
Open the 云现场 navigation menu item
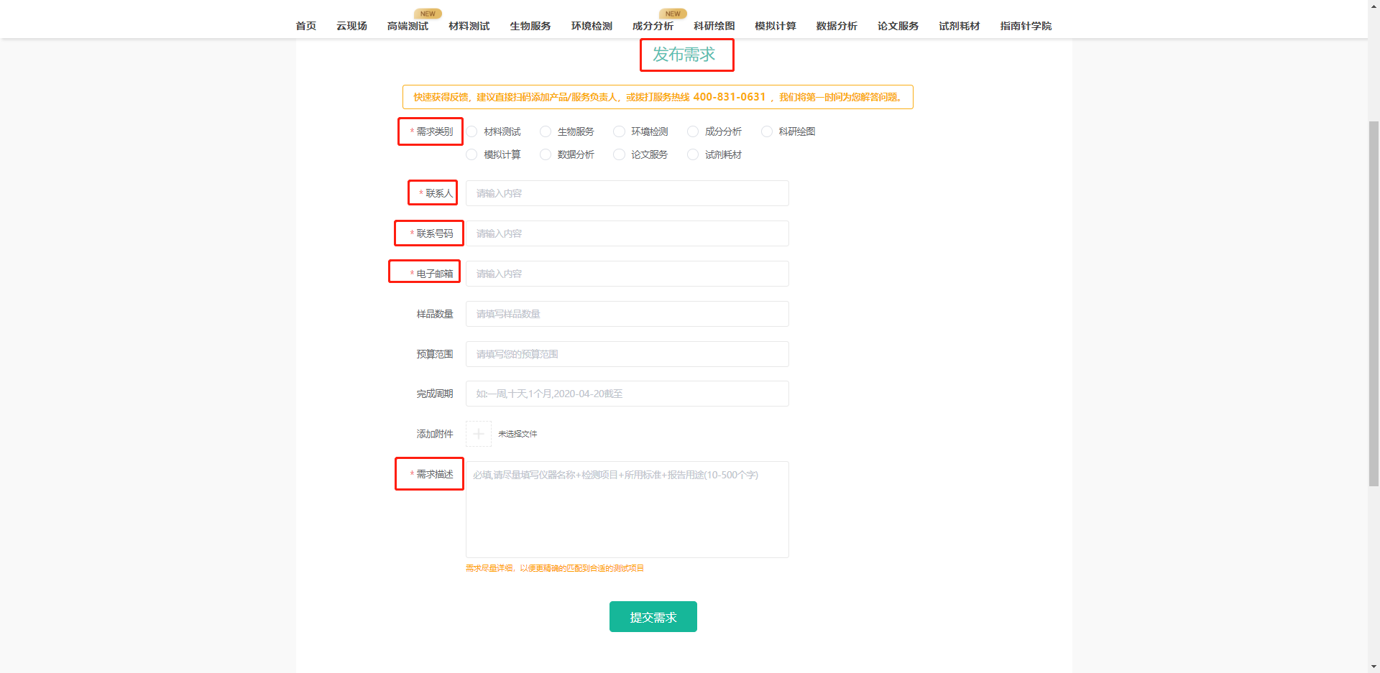click(x=351, y=25)
